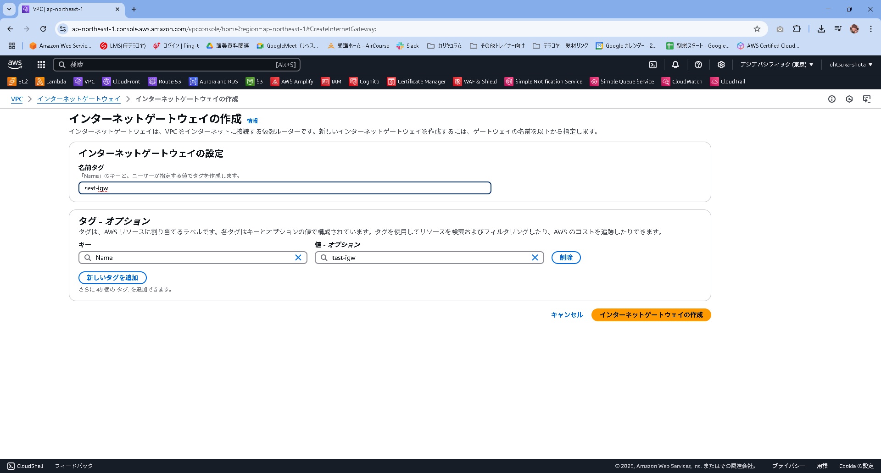Open the Route 53 service shortcut
The width and height of the screenshot is (881, 473).
(x=164, y=81)
